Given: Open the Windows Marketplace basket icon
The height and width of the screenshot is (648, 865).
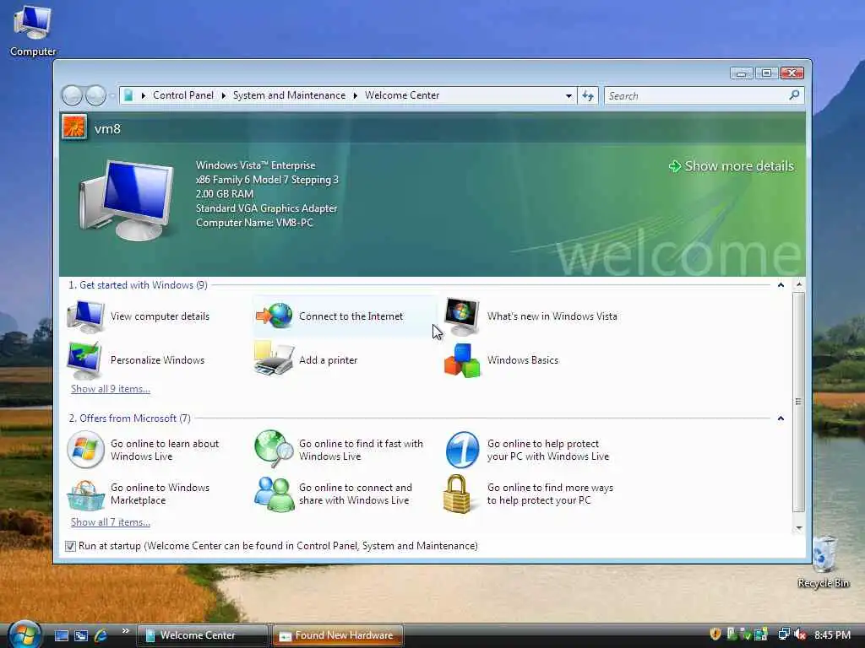Looking at the screenshot, I should pyautogui.click(x=85, y=494).
